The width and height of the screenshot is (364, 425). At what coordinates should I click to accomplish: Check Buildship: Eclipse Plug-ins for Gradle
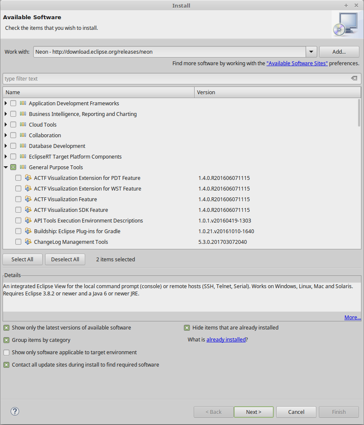(18, 231)
